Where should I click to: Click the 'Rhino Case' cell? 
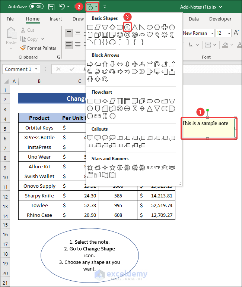39,215
